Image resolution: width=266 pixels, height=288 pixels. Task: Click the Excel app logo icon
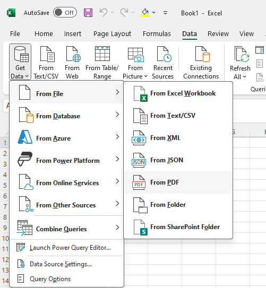(11, 13)
